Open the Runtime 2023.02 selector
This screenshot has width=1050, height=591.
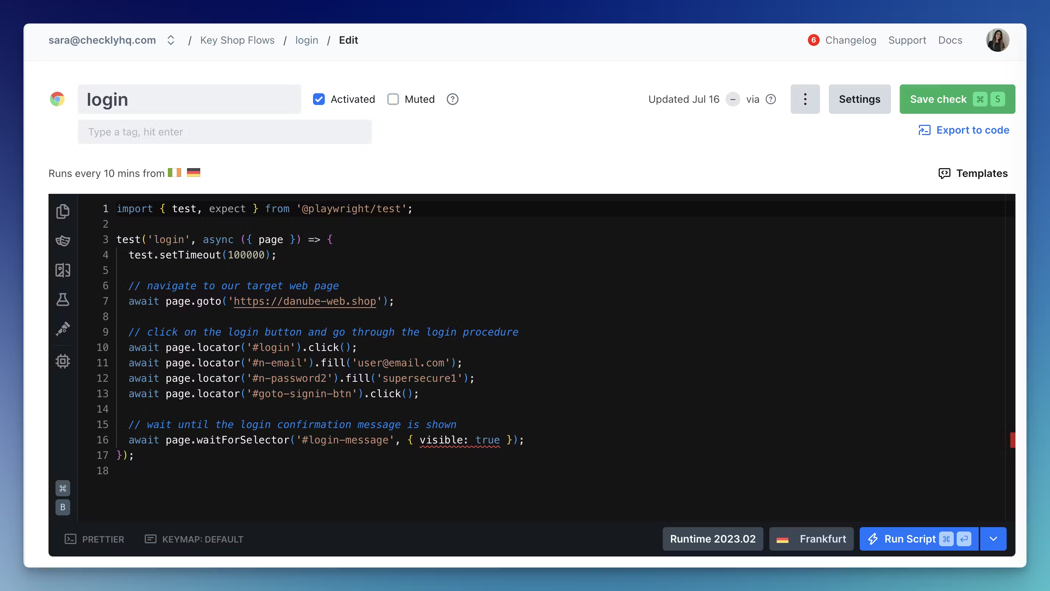click(712, 539)
